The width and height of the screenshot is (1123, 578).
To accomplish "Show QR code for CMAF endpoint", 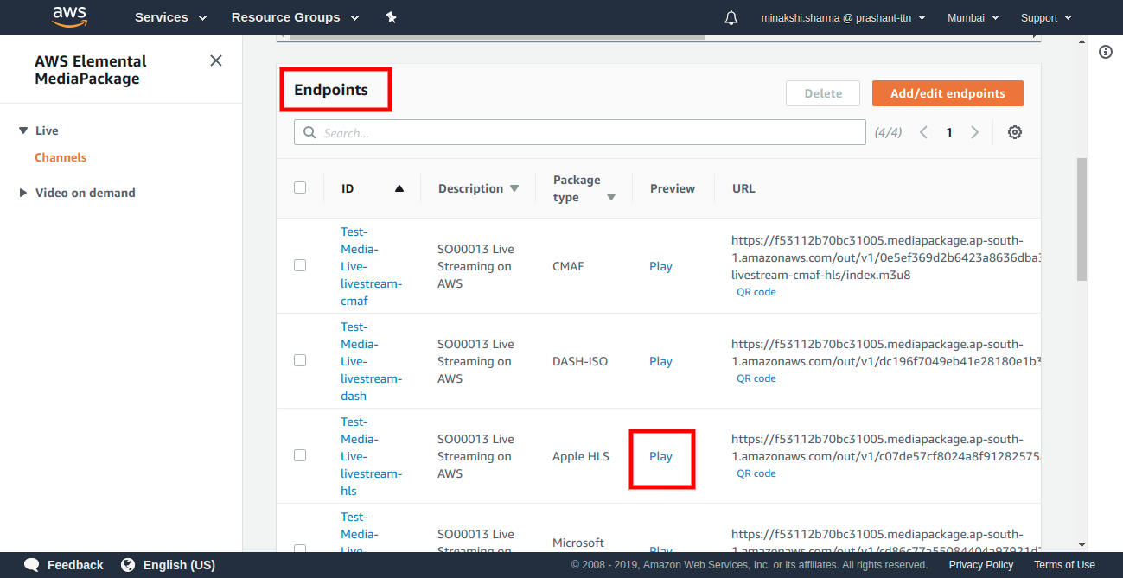I will pyautogui.click(x=756, y=292).
